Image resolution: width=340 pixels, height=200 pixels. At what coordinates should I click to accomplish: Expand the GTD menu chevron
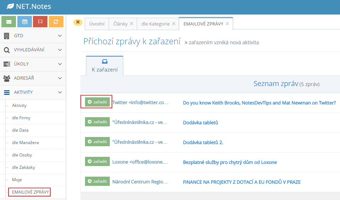point(60,36)
